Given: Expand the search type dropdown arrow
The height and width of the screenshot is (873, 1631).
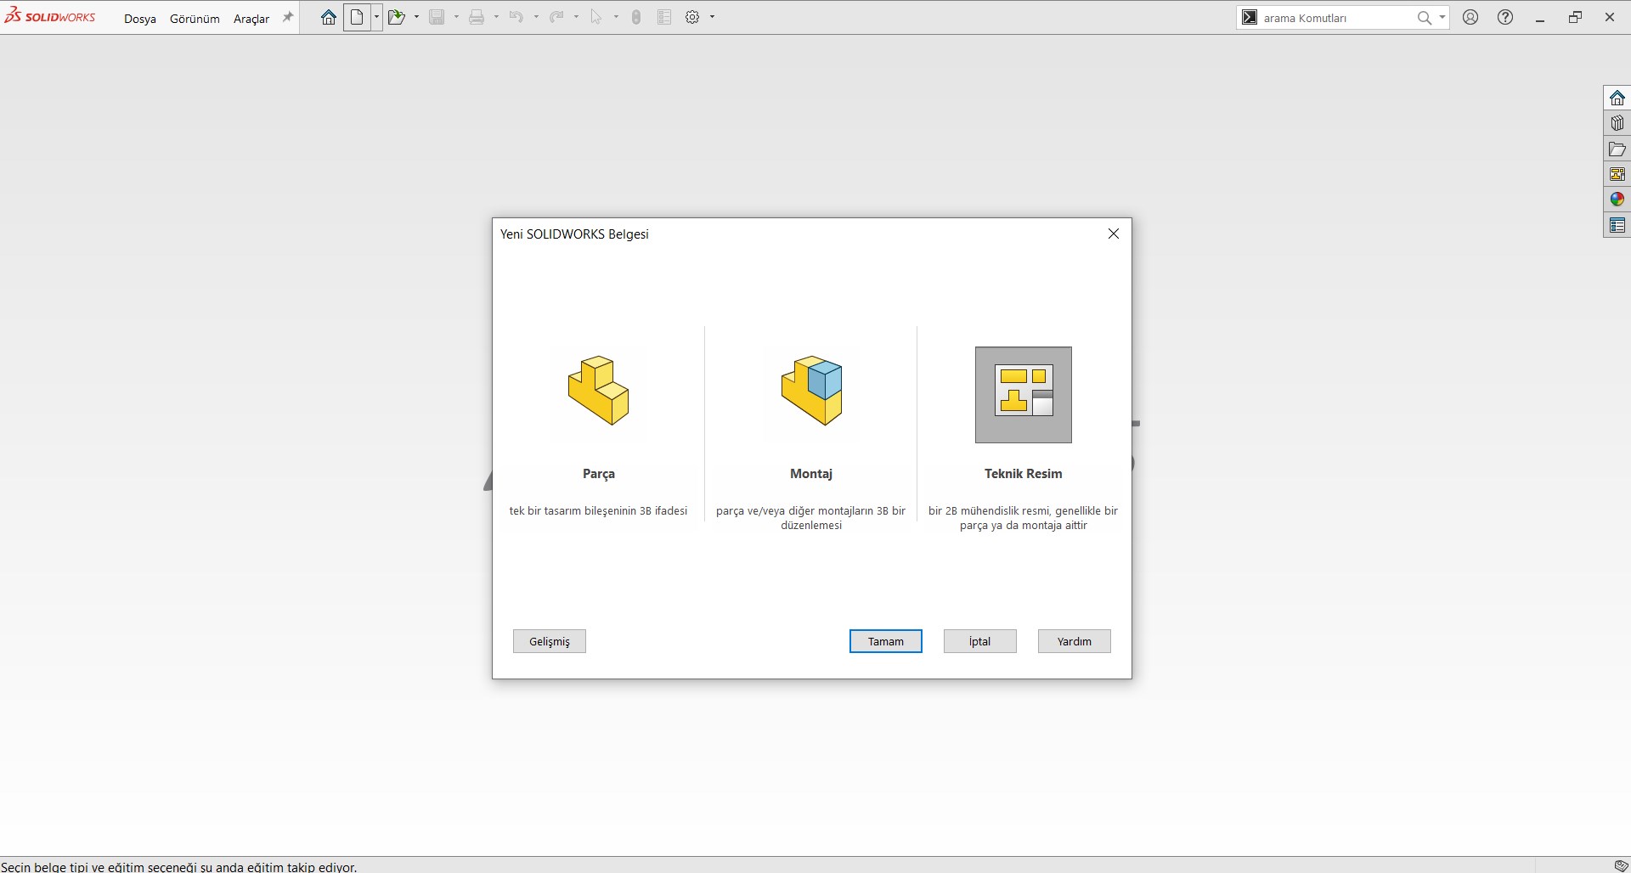Looking at the screenshot, I should tap(1442, 18).
